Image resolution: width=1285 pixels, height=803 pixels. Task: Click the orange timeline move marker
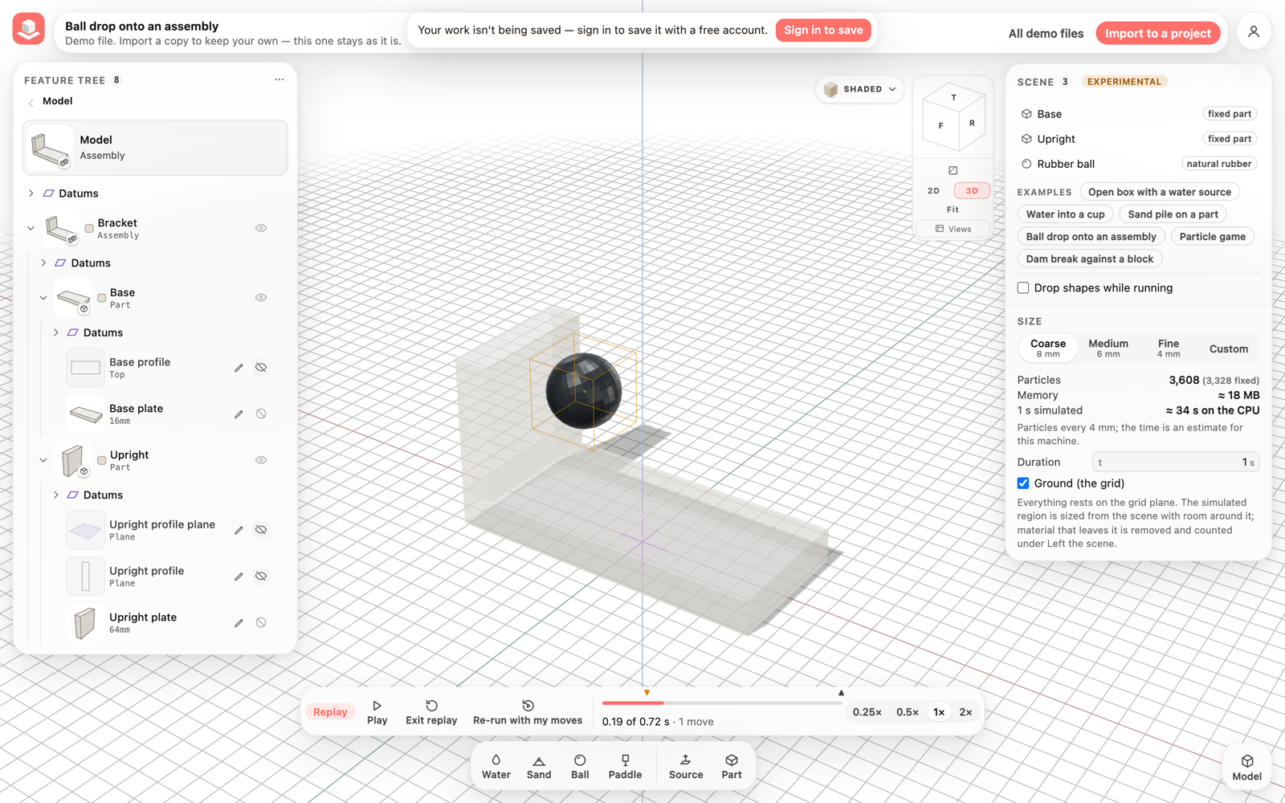point(647,692)
